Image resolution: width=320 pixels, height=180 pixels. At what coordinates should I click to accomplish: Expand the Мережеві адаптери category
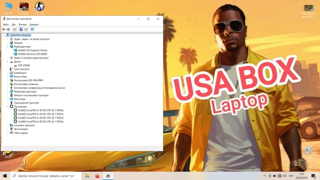[7, 91]
